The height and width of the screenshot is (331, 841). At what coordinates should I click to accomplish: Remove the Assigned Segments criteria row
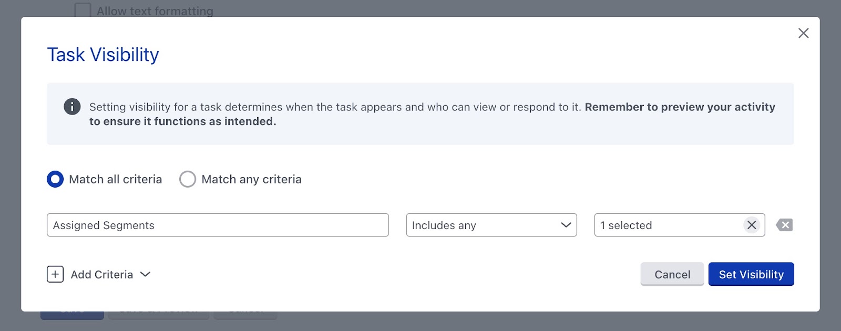[784, 225]
